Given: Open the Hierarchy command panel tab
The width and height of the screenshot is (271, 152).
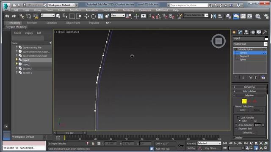Looking at the screenshot, I should pyautogui.click(x=246, y=32).
